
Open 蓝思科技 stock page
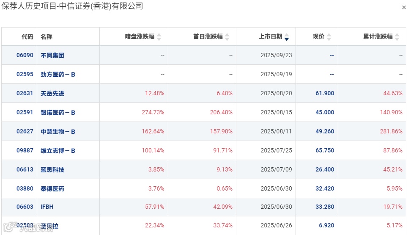click(52, 170)
